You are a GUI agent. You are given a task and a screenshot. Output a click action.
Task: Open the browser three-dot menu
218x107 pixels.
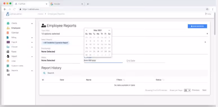click(x=213, y=9)
